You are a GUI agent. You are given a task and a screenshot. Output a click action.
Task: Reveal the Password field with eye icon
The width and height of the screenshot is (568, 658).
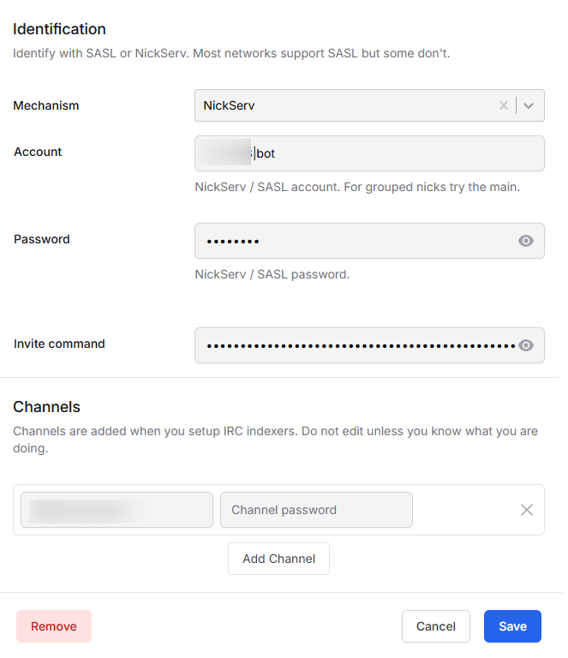pyautogui.click(x=526, y=241)
